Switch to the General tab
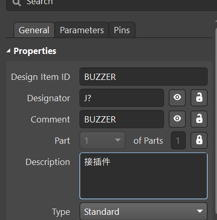217x220 pixels. tap(34, 30)
